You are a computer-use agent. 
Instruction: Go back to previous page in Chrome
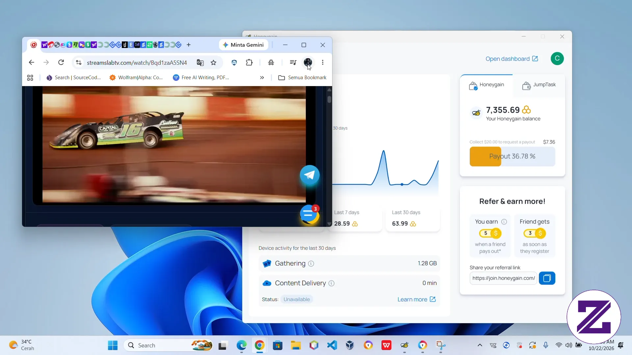click(x=31, y=62)
